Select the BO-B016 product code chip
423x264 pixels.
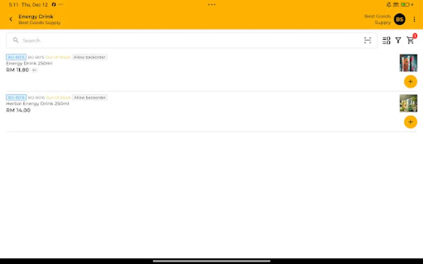pos(16,97)
